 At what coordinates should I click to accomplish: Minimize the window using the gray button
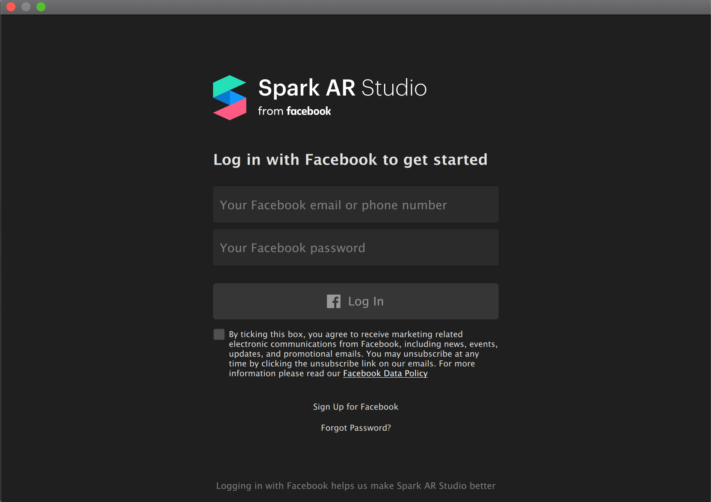pyautogui.click(x=26, y=7)
